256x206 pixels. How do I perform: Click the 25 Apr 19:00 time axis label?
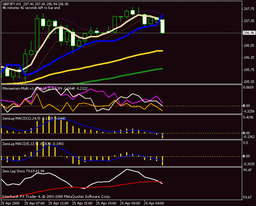(106, 204)
